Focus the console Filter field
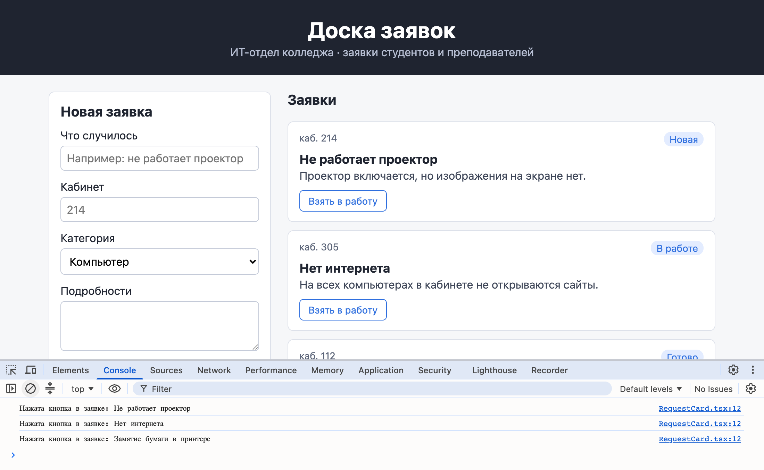This screenshot has height=470, width=764. pos(372,389)
